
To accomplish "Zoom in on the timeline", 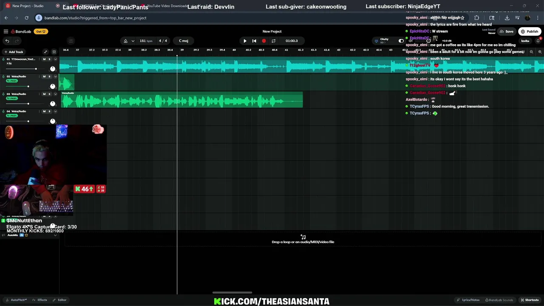I will point(540,52).
